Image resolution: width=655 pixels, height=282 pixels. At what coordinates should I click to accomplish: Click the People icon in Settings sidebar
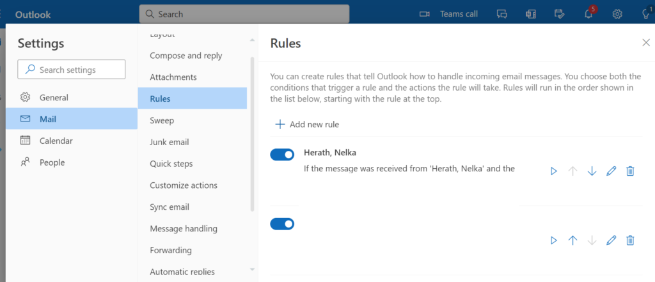click(x=25, y=162)
